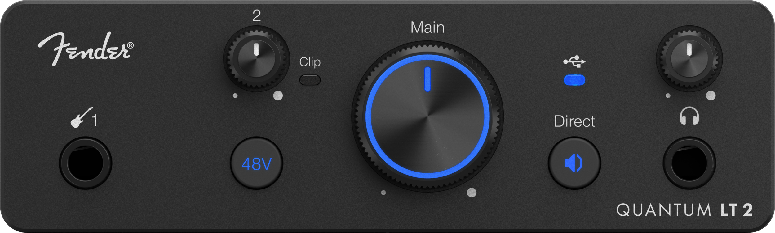775x233 pixels.
Task: Click the blue USB status LED
Action: [x=574, y=80]
